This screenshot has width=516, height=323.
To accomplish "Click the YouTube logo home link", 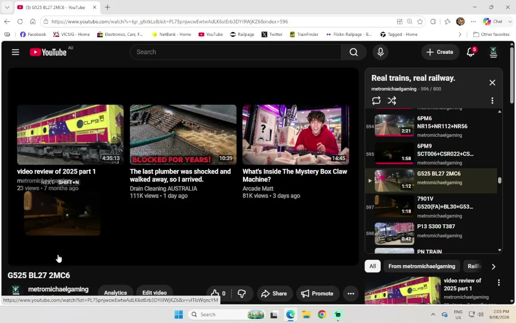I will pos(48,52).
